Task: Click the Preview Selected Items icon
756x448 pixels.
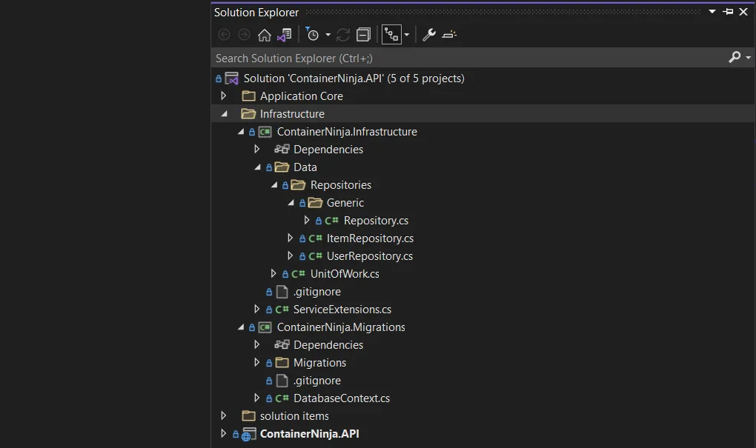Action: [449, 35]
